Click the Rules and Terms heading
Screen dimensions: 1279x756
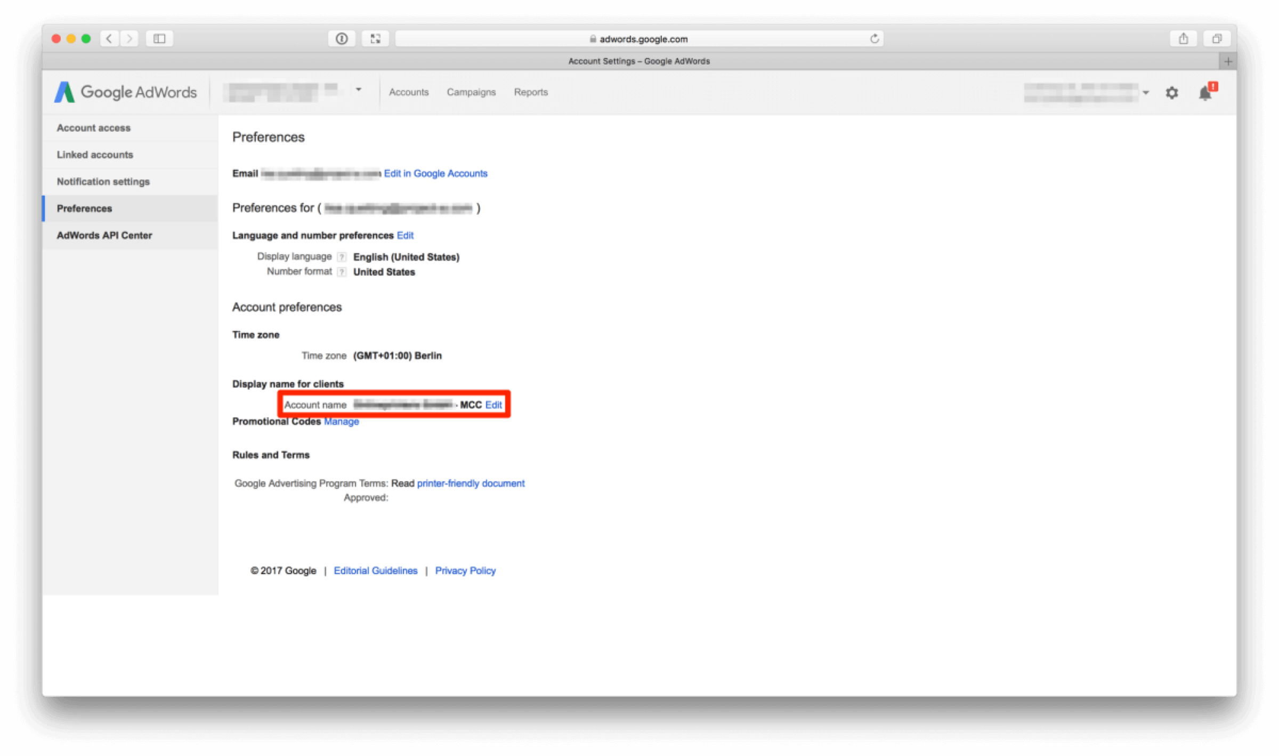tap(271, 455)
